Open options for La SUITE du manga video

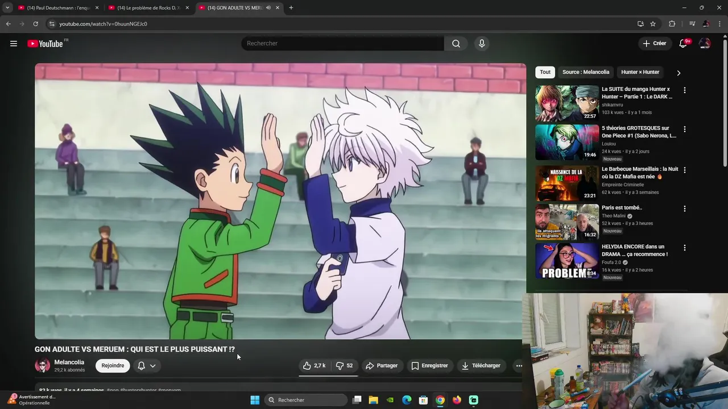pos(684,90)
